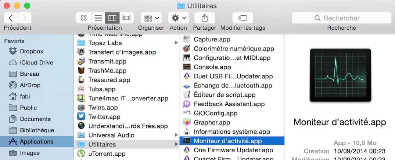Open the Action gear menu
This screenshot has width=395, height=160.
[x=178, y=18]
